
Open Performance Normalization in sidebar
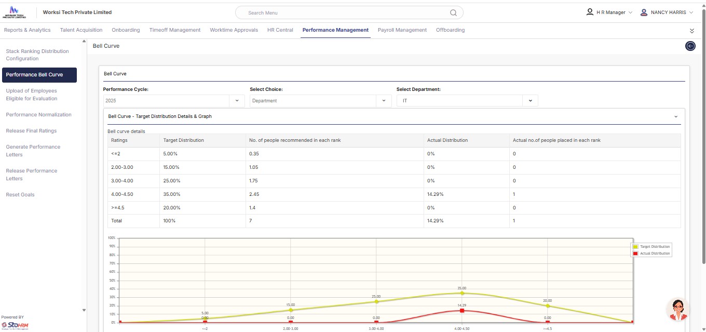click(38, 115)
